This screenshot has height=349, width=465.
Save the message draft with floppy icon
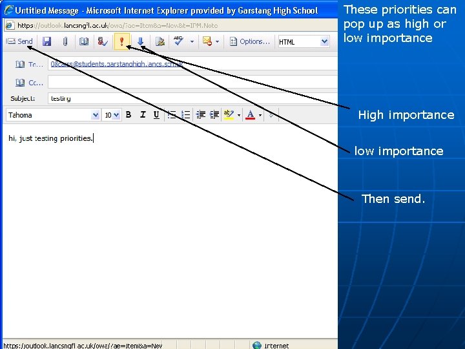tap(46, 41)
